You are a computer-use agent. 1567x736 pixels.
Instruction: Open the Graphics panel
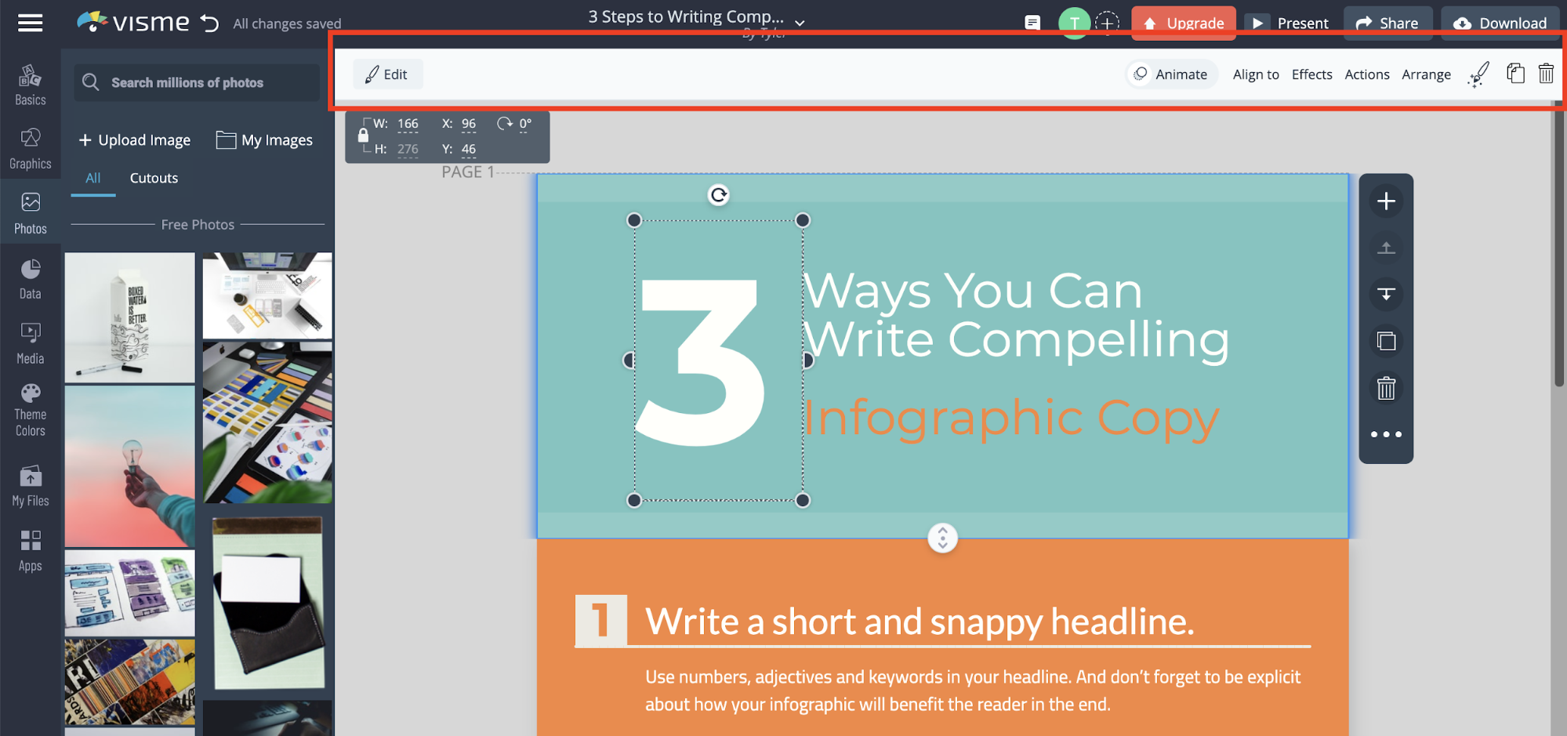[x=30, y=149]
